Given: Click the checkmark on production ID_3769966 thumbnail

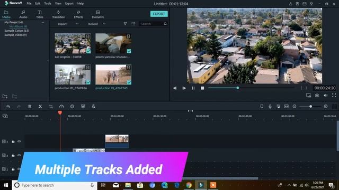Looking at the screenshot, I should click(88, 82).
